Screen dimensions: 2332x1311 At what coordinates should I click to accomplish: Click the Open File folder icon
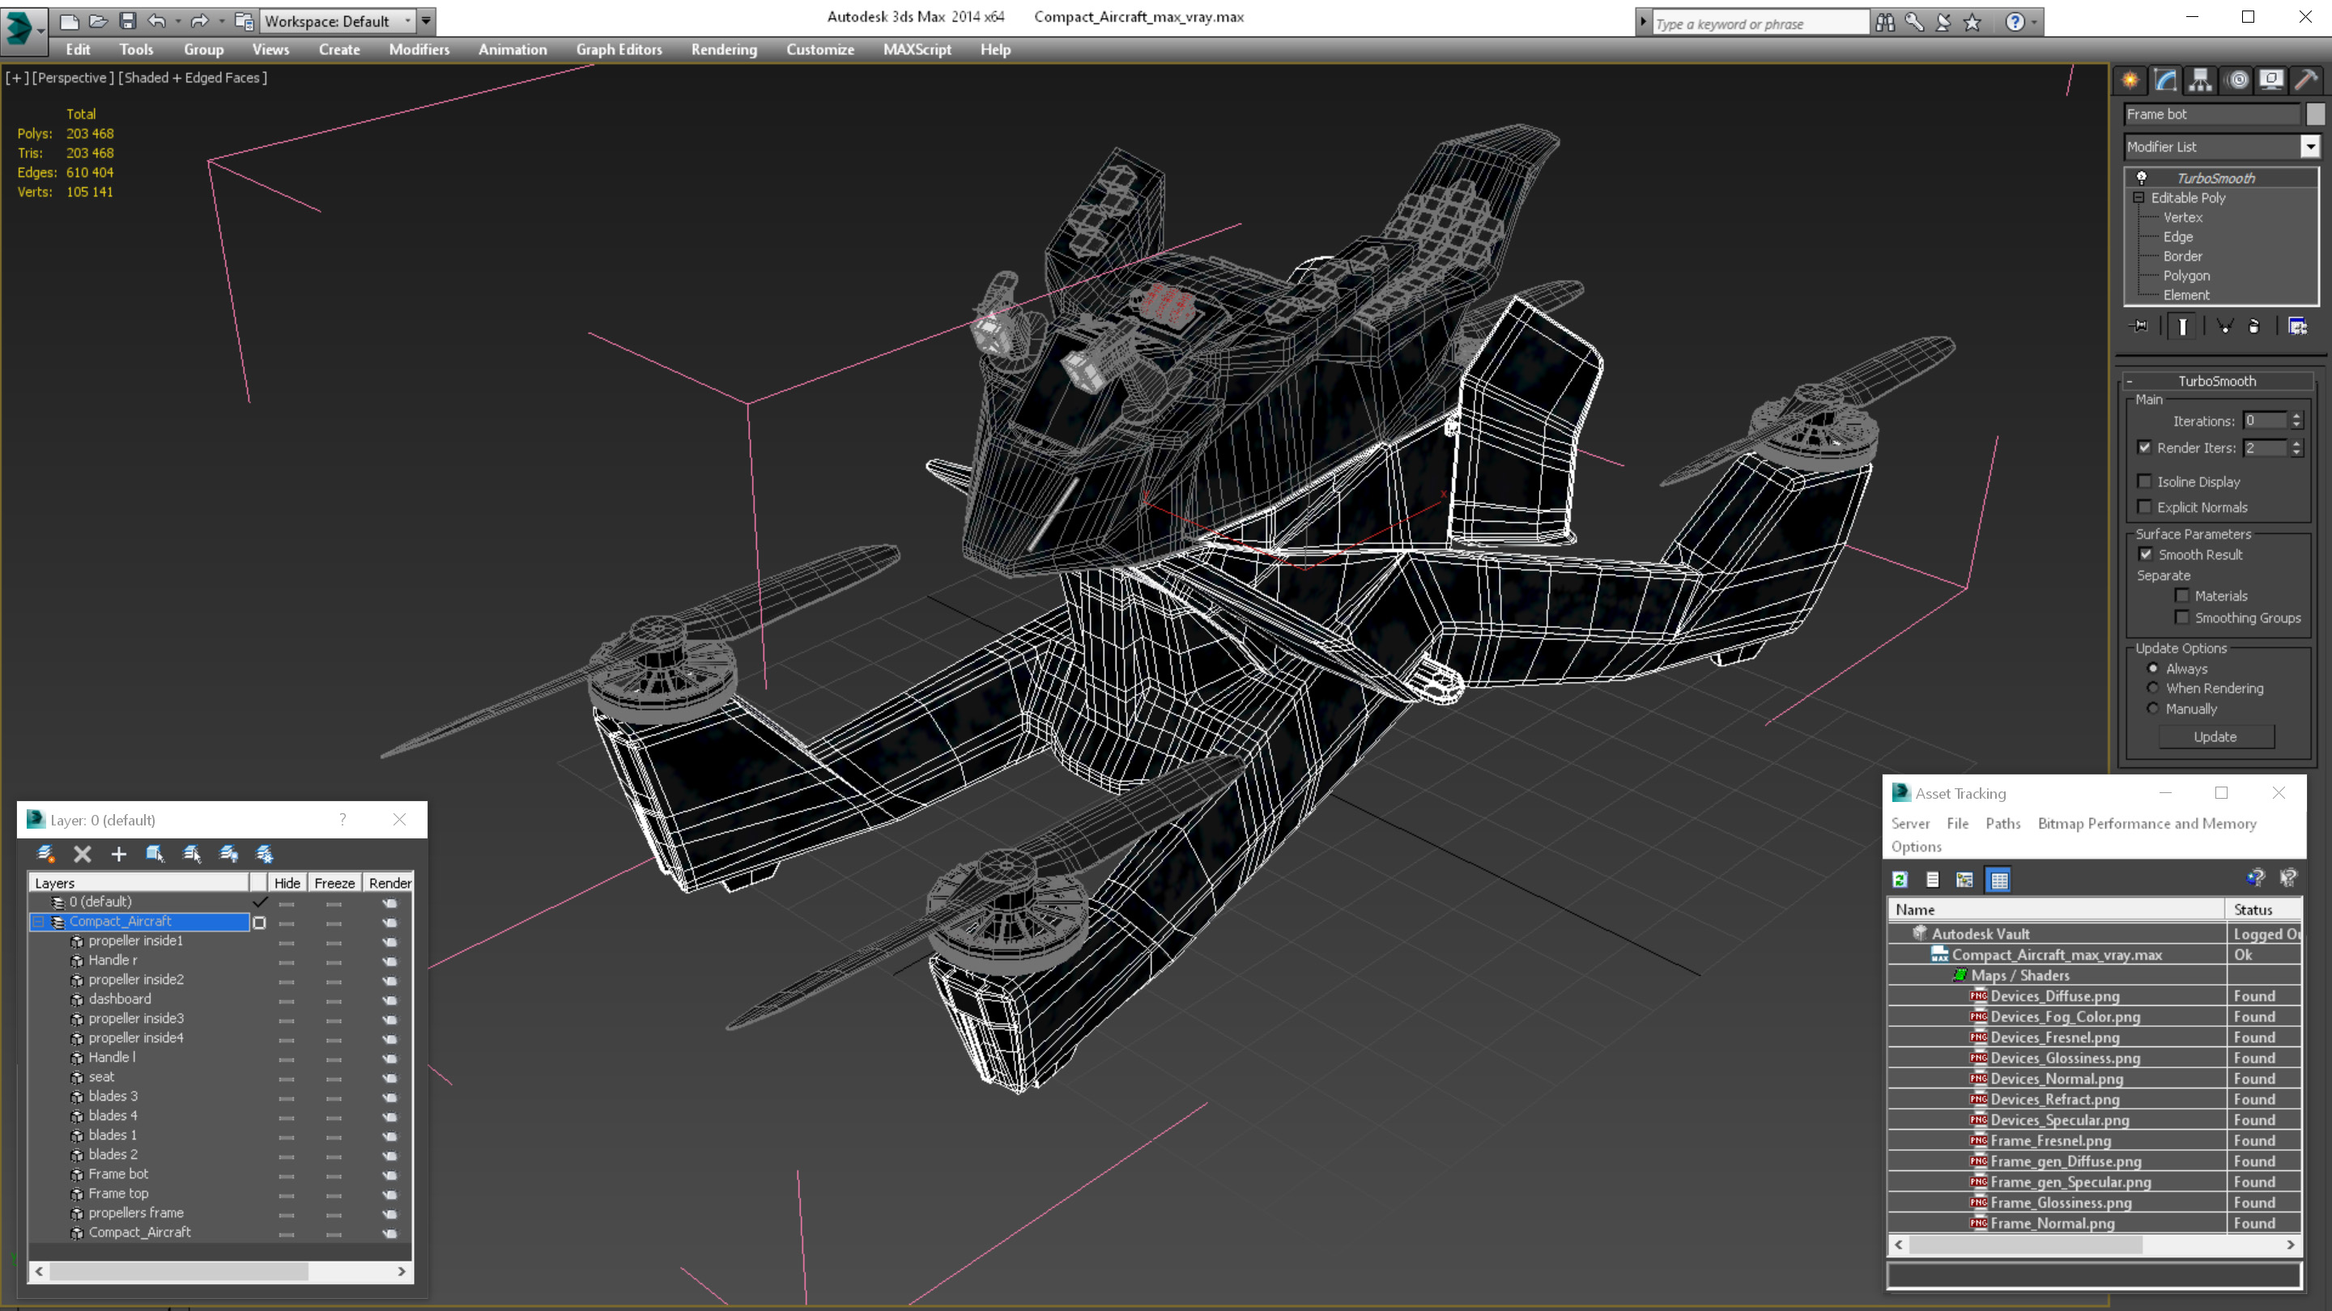tap(98, 21)
